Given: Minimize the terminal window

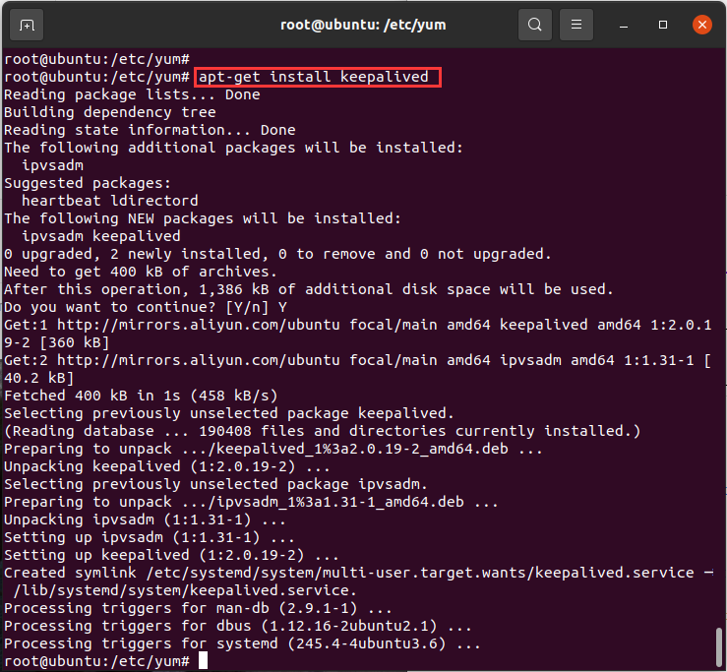Looking at the screenshot, I should pyautogui.click(x=624, y=25).
